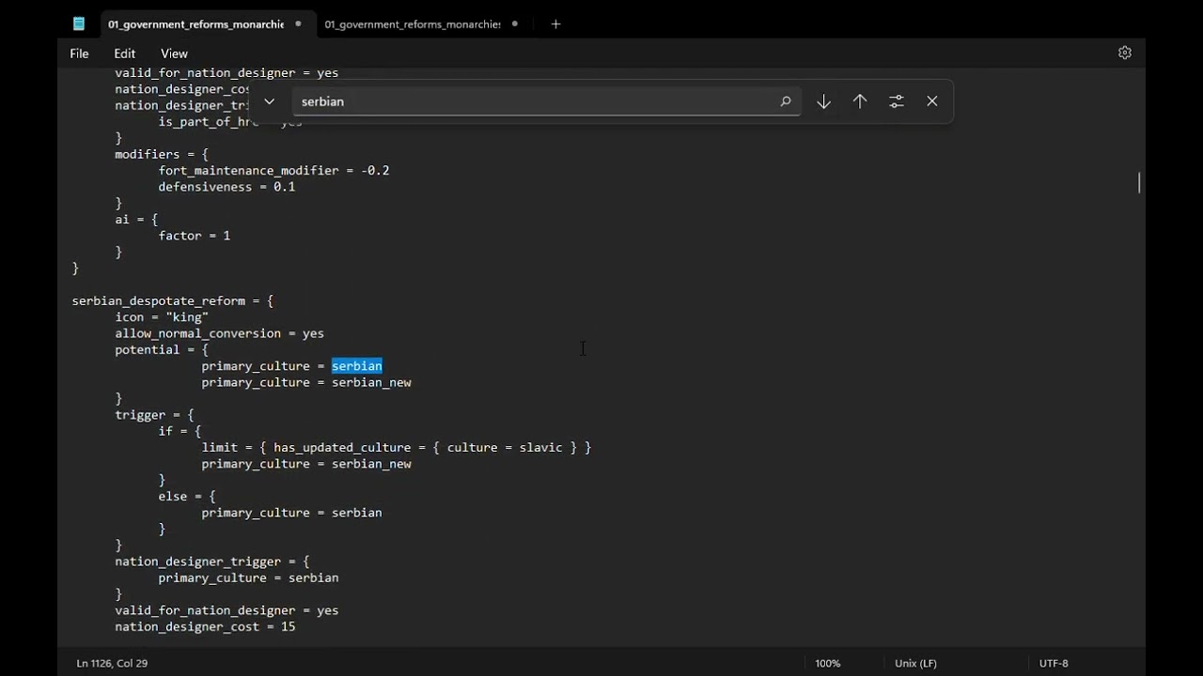Screen dimensions: 1203x676
Task: Click the modifiers = { line
Action: pos(162,154)
